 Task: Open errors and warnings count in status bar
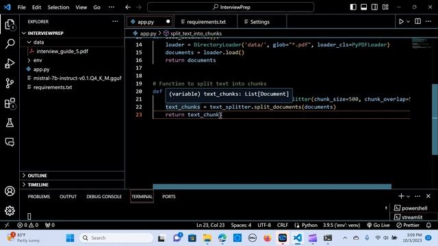tap(27, 225)
